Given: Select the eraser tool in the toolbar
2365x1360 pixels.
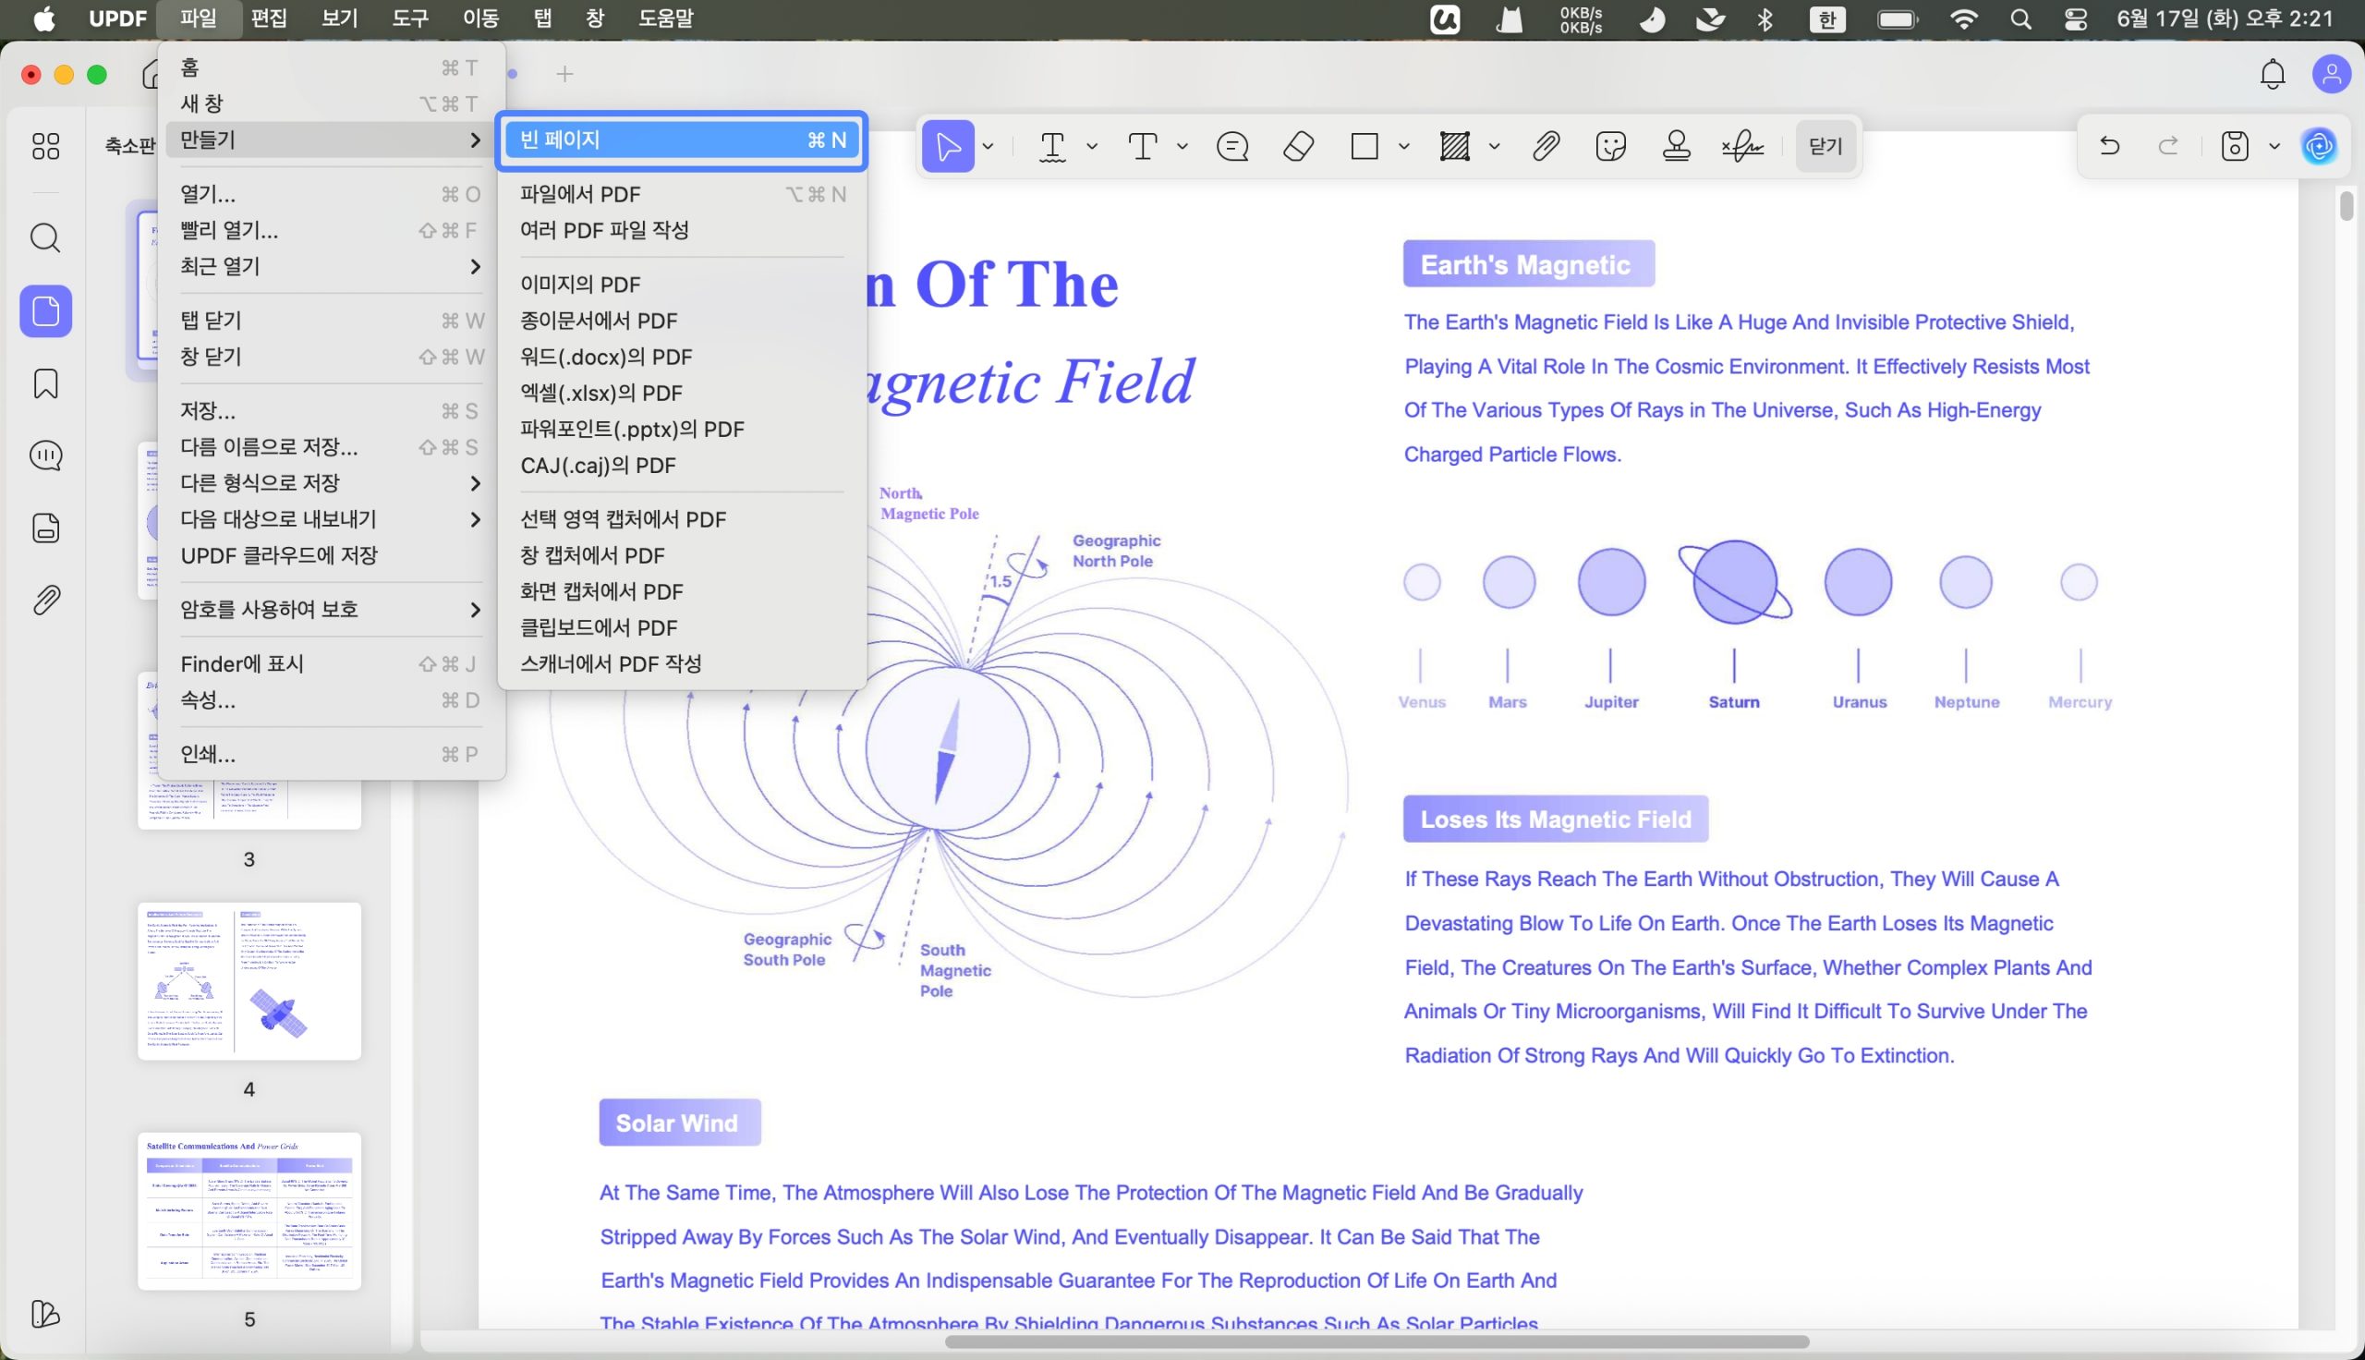Looking at the screenshot, I should point(1299,147).
